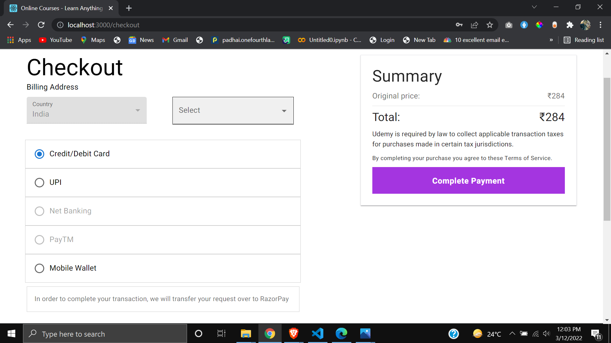Adjust volume via speaker icon

pyautogui.click(x=546, y=333)
